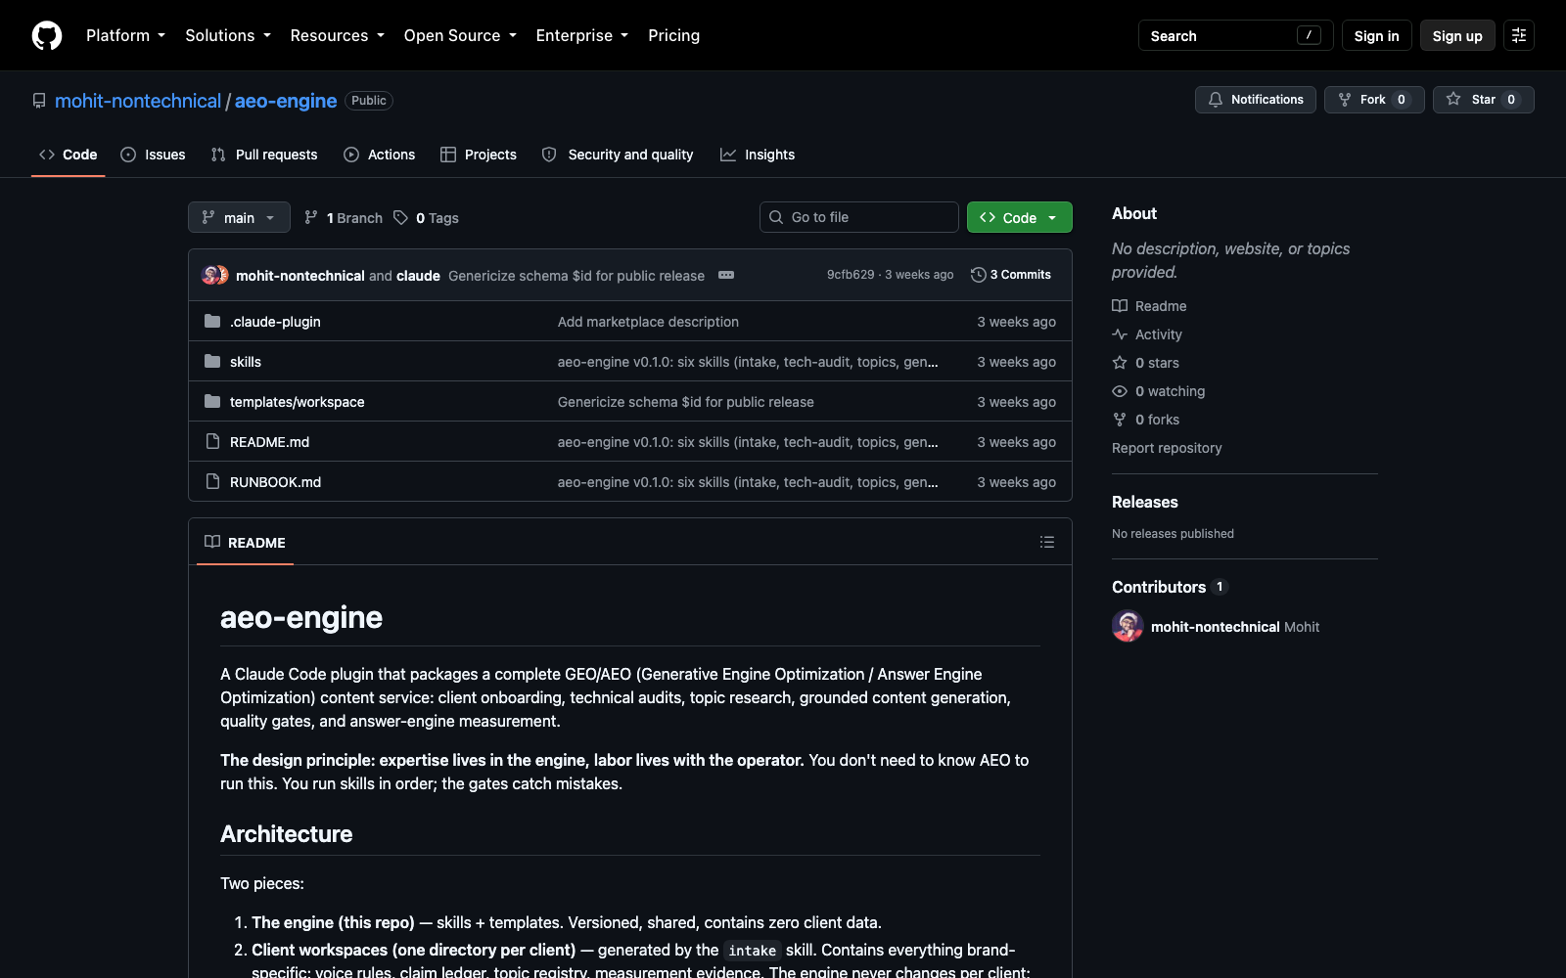The height and width of the screenshot is (978, 1566).
Task: Fork this repository
Action: click(x=1374, y=100)
